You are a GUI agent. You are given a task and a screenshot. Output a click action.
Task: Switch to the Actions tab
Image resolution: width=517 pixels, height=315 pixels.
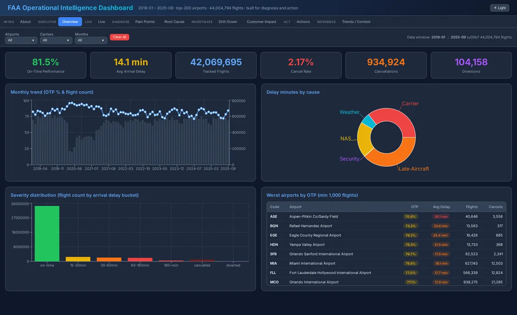pyautogui.click(x=303, y=22)
